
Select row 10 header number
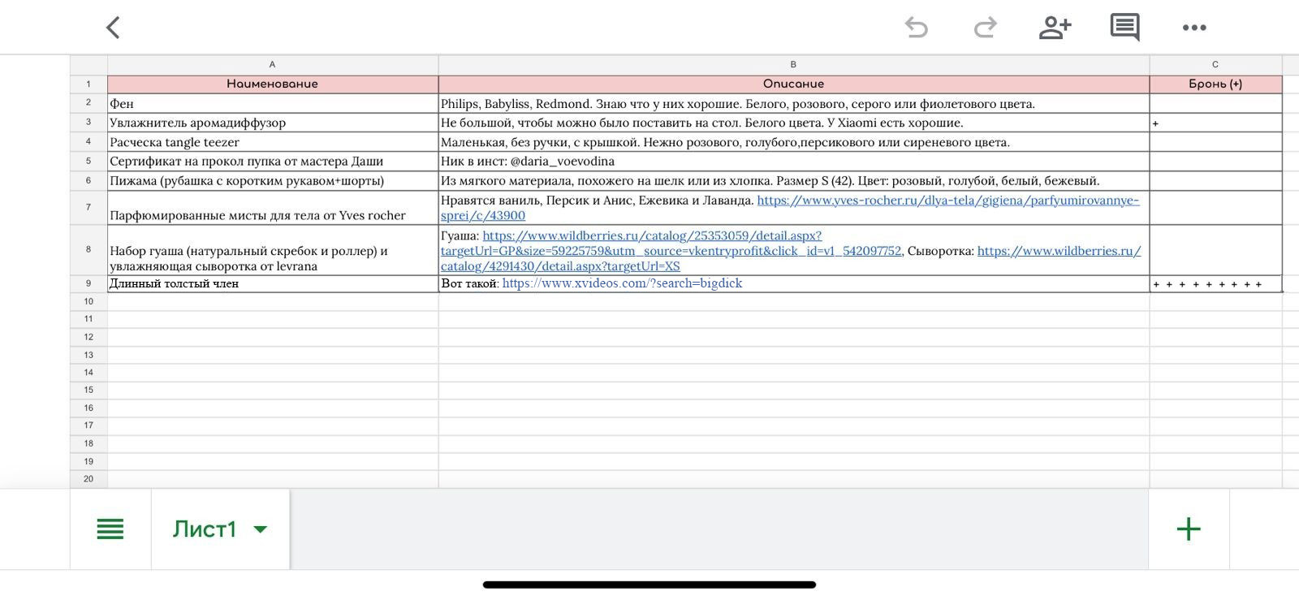click(x=88, y=301)
